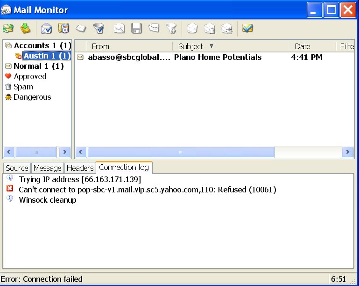Screen dimensions: 359x286
Task: Open the Dangerous folder
Action: point(32,97)
